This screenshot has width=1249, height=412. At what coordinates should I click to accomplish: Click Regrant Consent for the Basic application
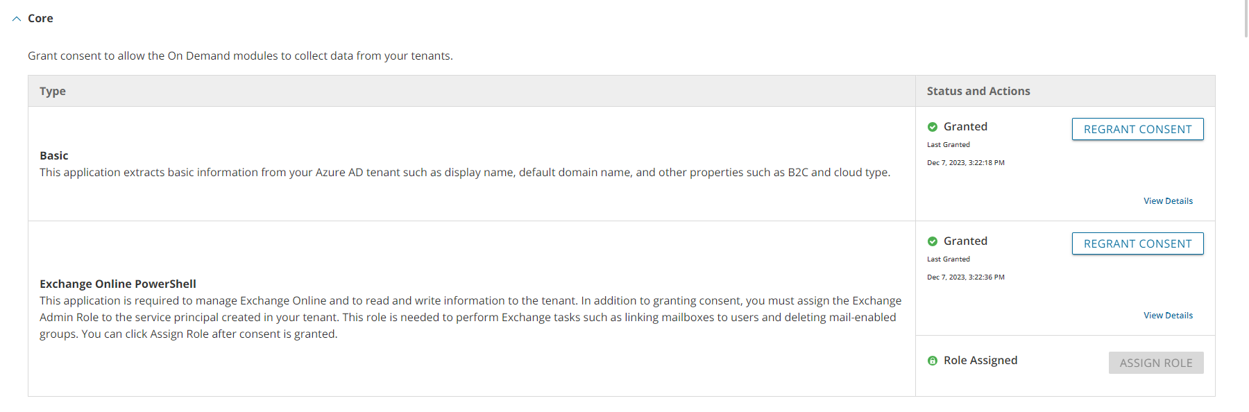point(1137,129)
